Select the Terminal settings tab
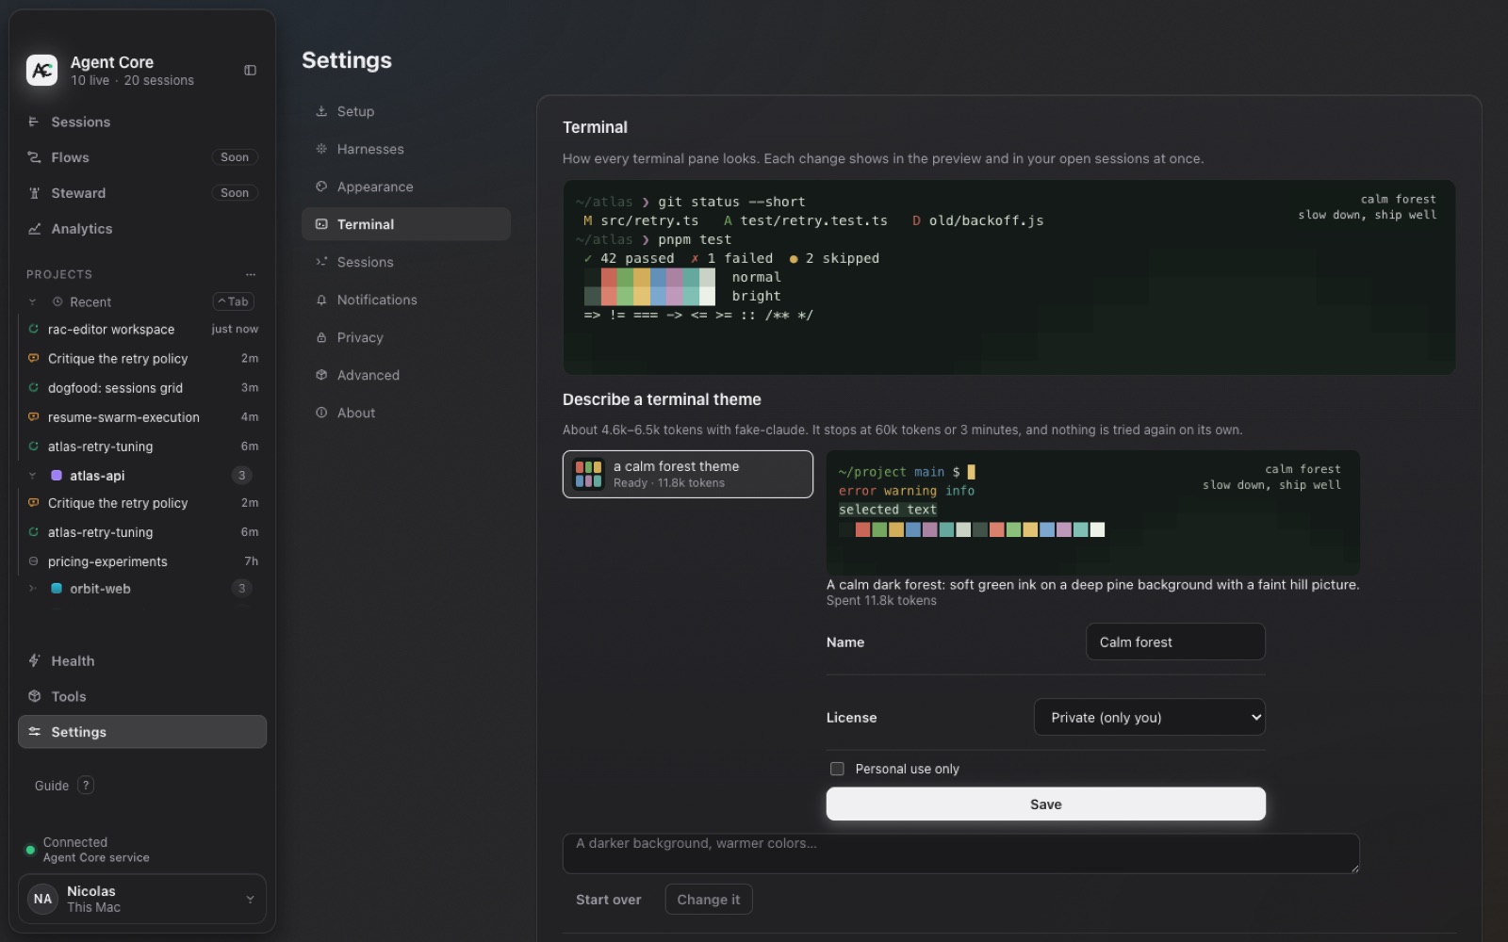 pos(405,224)
